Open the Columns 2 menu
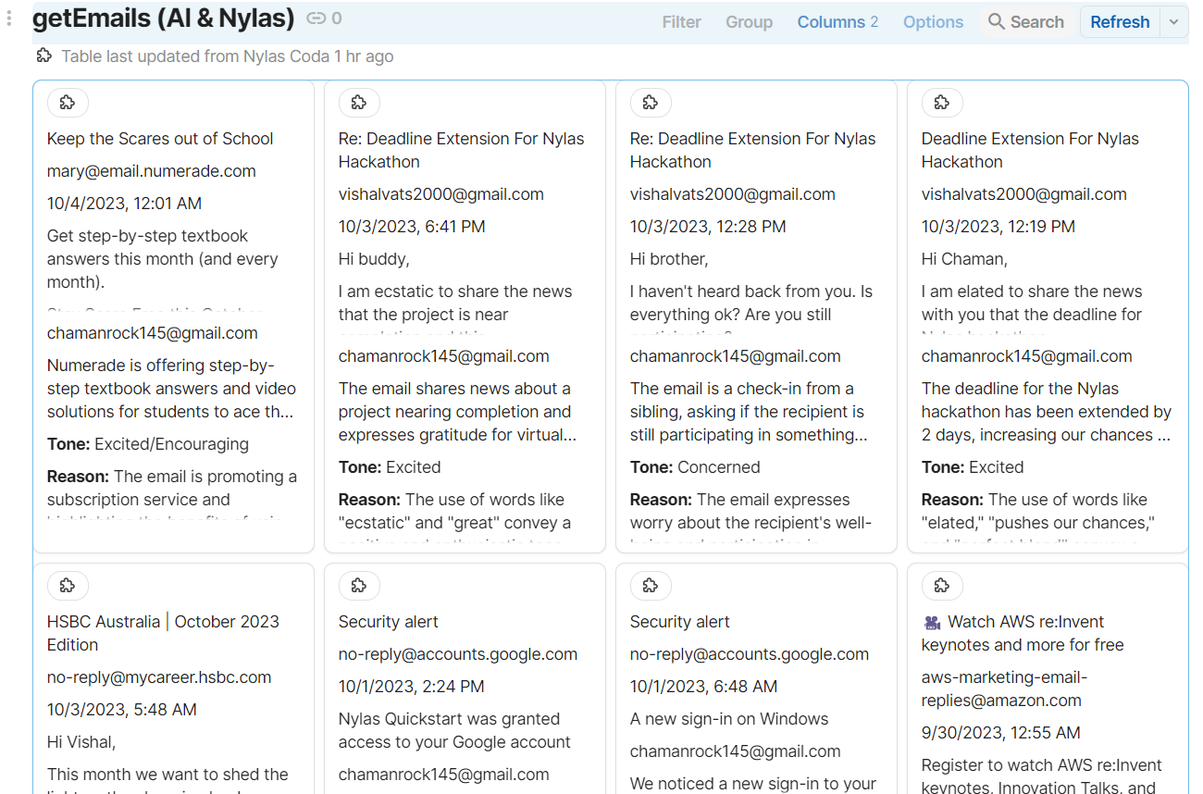1203x794 pixels. click(837, 22)
